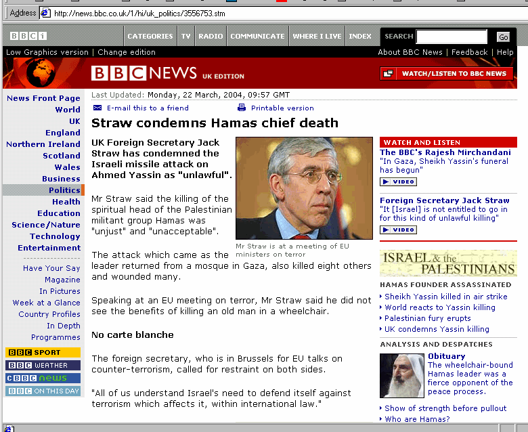The height and width of the screenshot is (432, 528).
Task: Click the globe graphic in the BBC News banner
Action: (x=41, y=72)
